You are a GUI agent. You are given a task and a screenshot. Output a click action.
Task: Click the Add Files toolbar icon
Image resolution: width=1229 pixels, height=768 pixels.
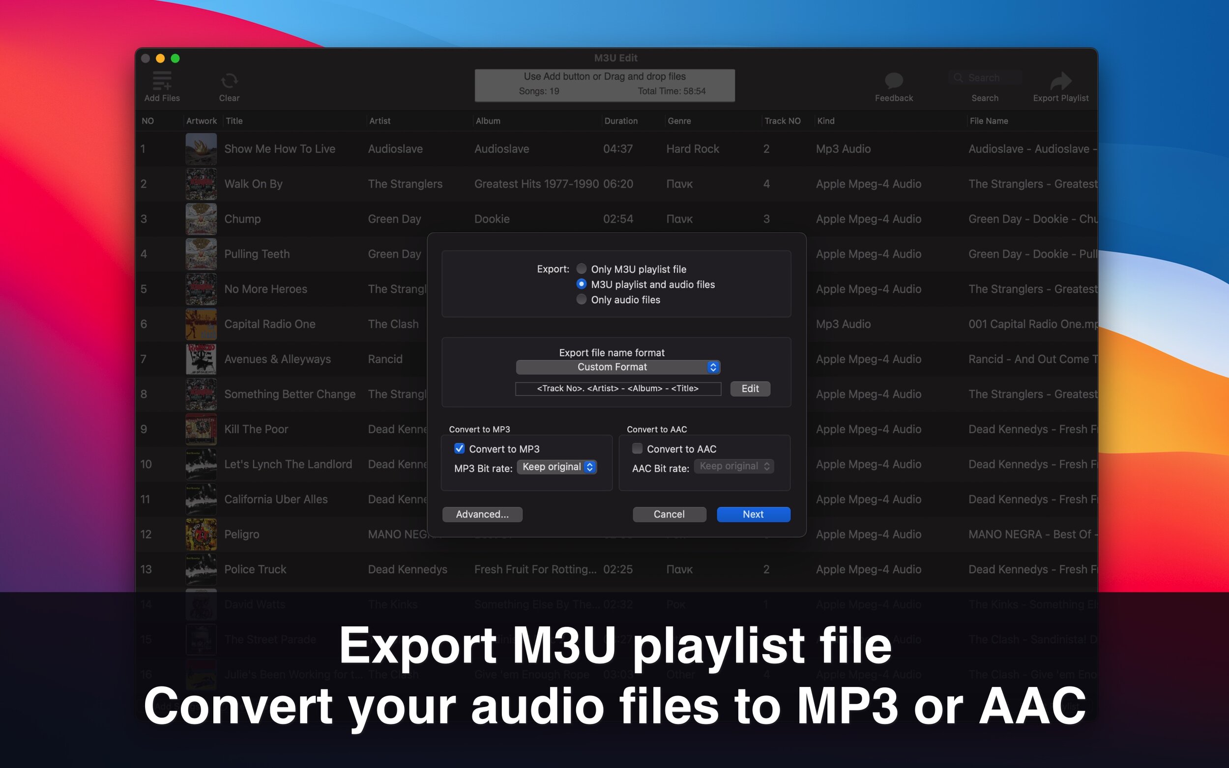coord(162,81)
